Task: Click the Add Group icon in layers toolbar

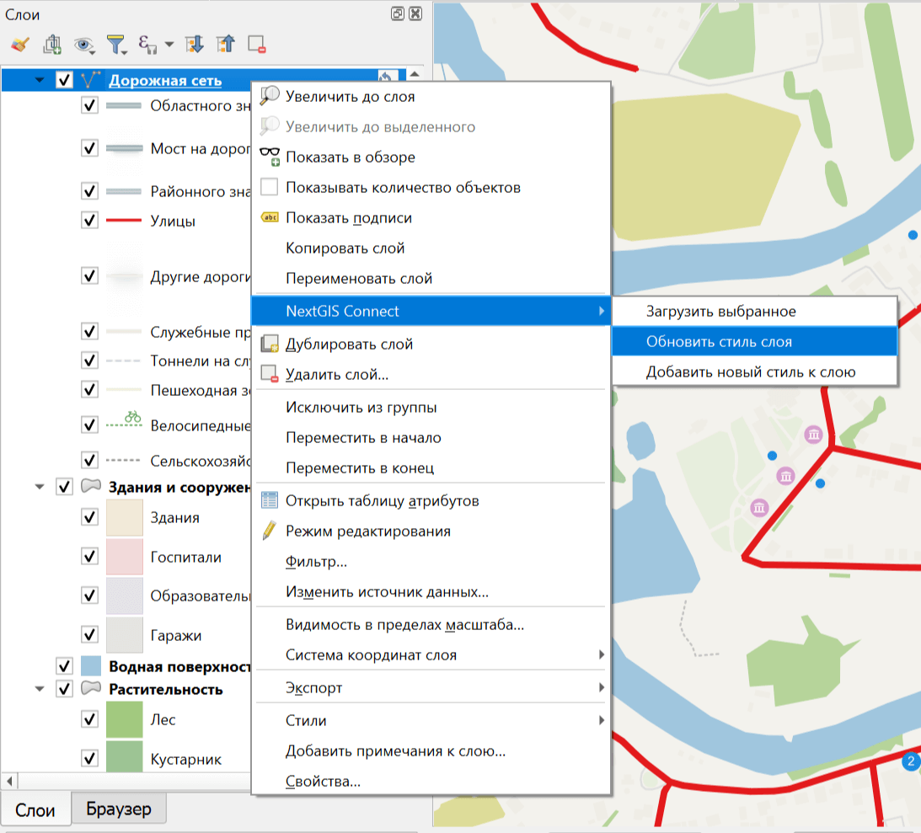Action: click(x=52, y=45)
